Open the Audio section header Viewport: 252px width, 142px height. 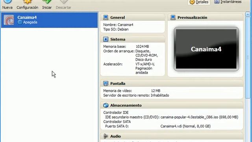pyautogui.click(x=172, y=136)
